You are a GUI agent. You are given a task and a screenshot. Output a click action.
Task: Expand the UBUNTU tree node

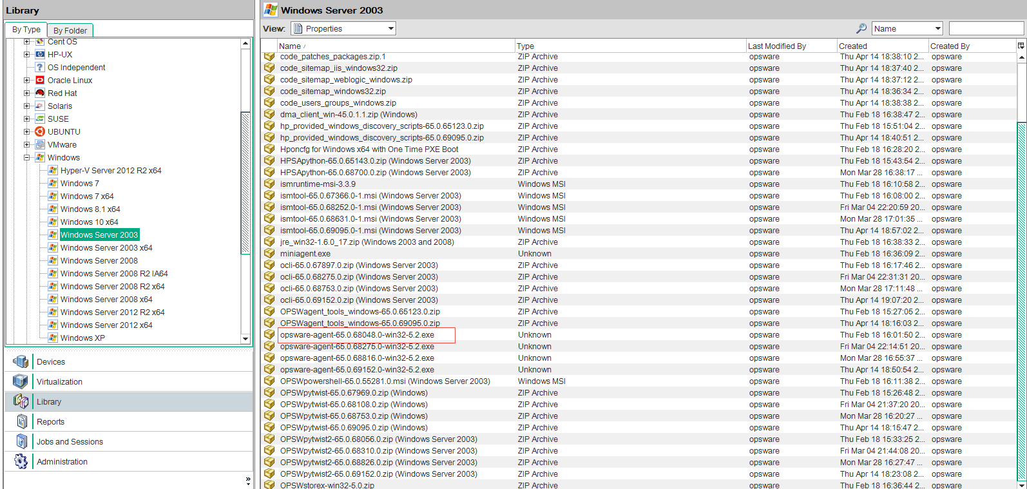pos(27,131)
